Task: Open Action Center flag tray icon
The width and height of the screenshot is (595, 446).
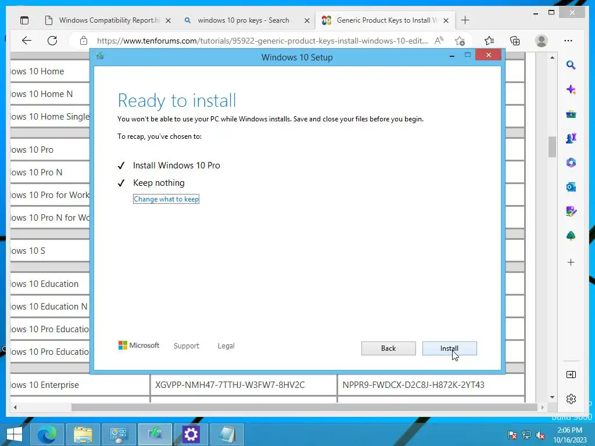Action: (512, 434)
